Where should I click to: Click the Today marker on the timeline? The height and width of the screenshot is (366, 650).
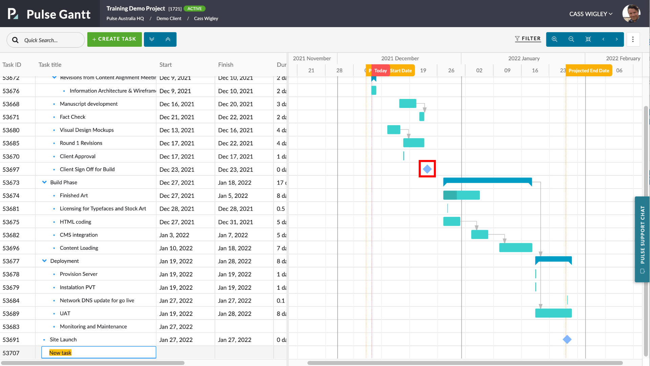(381, 70)
